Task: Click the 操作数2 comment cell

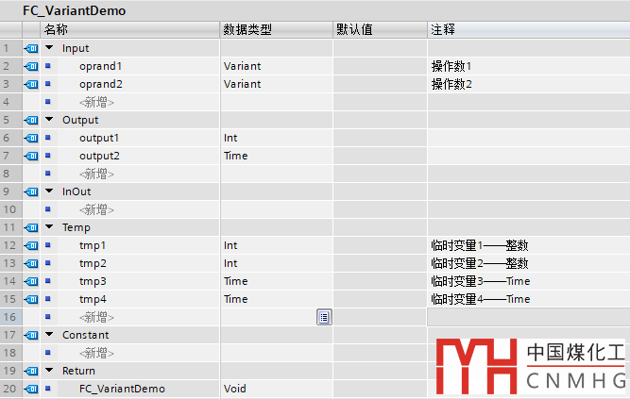Action: (529, 84)
